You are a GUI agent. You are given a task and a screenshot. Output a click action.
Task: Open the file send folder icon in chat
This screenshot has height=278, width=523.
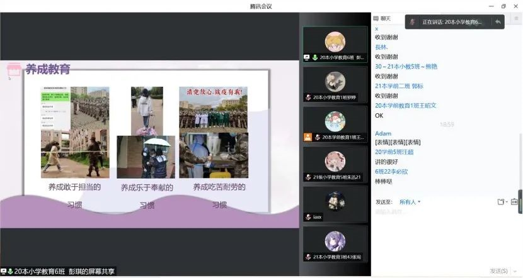pyautogui.click(x=500, y=202)
